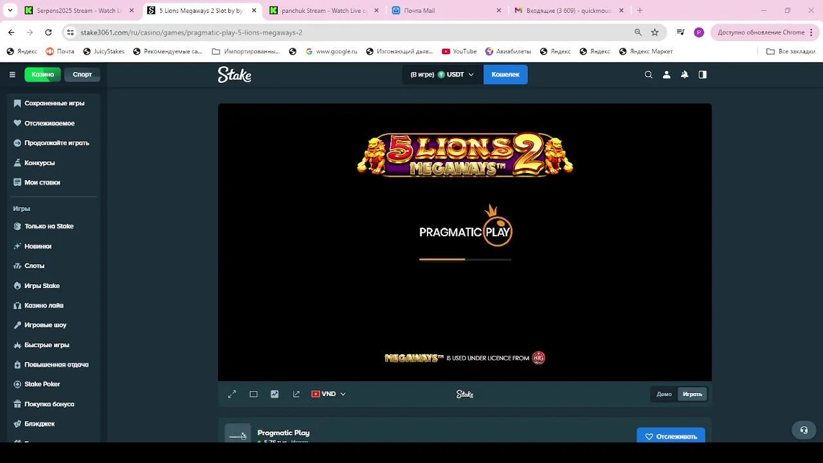Enter fullscreen mode for the game
Viewport: 823px width, 463px height.
click(x=232, y=394)
